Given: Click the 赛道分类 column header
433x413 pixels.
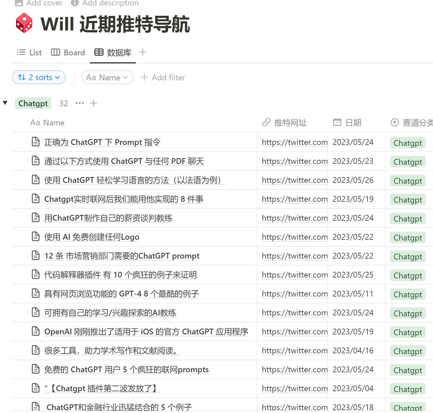Looking at the screenshot, I should tap(412, 123).
